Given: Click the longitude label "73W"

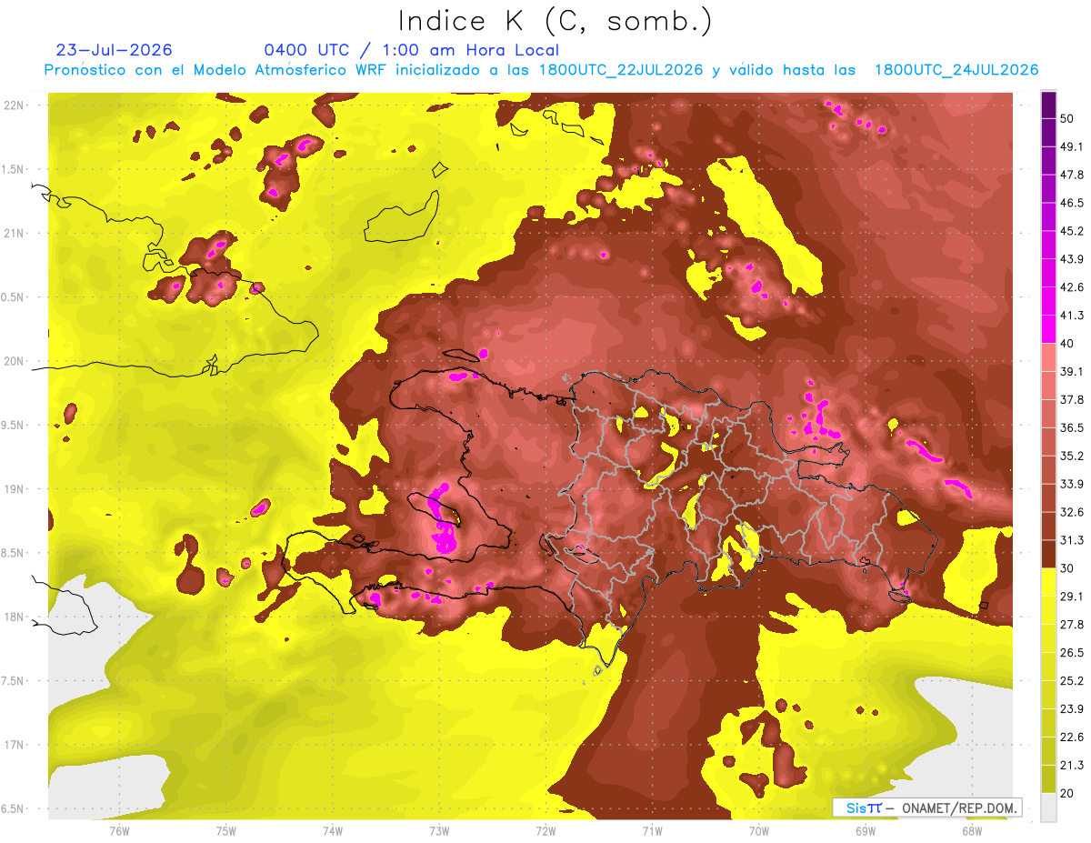Looking at the screenshot, I should (439, 830).
